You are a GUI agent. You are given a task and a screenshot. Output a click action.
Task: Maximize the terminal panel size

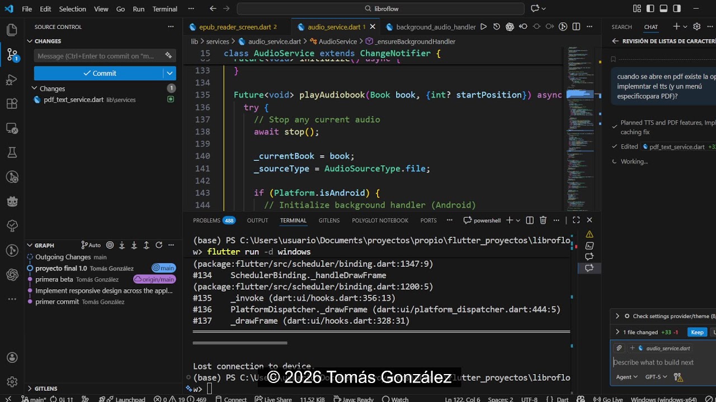(x=576, y=221)
